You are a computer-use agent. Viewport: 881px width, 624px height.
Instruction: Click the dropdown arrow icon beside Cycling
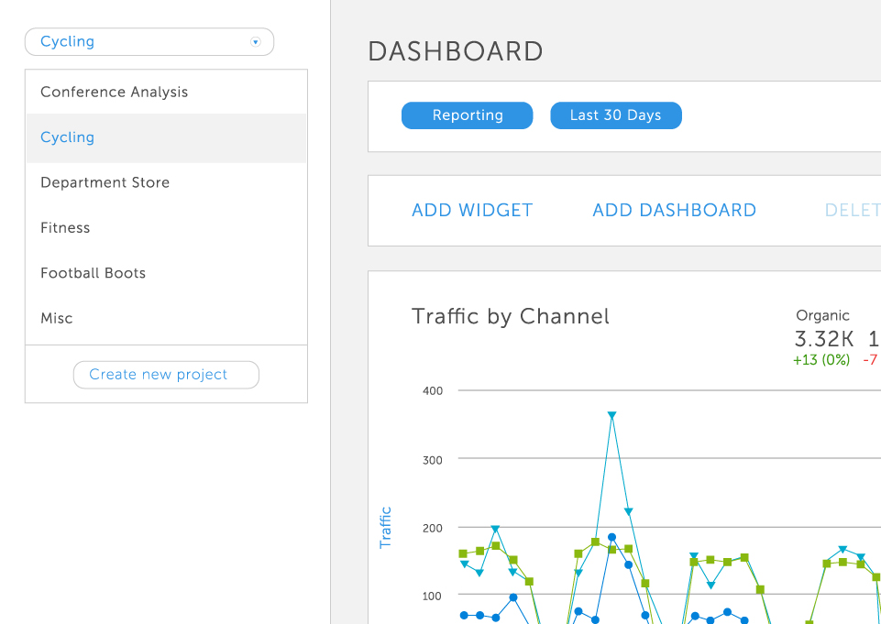pos(256,41)
